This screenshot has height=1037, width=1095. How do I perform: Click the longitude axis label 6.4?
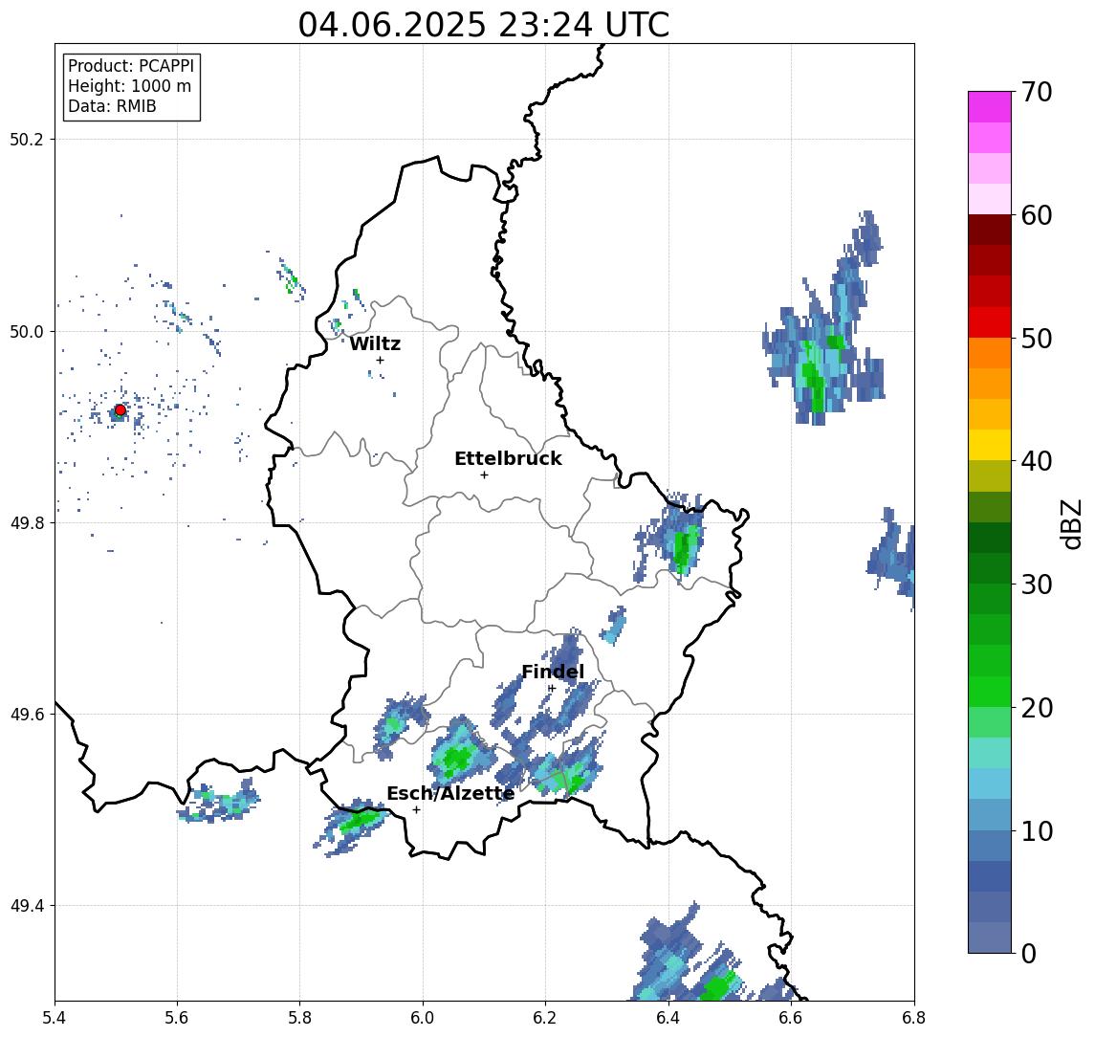(668, 1018)
